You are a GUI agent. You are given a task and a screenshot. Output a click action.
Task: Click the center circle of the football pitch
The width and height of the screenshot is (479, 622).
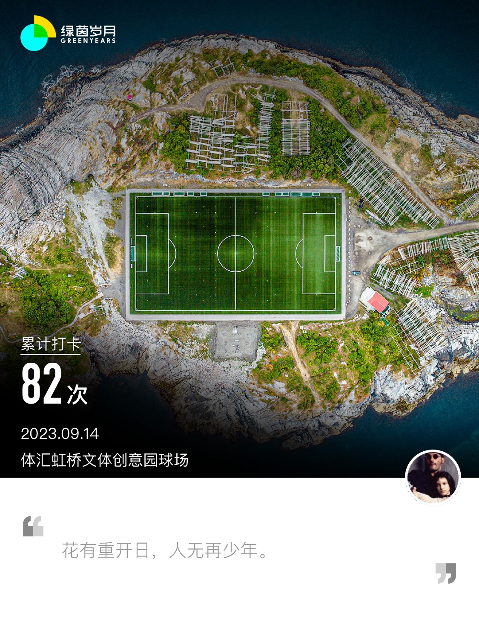[x=235, y=253]
